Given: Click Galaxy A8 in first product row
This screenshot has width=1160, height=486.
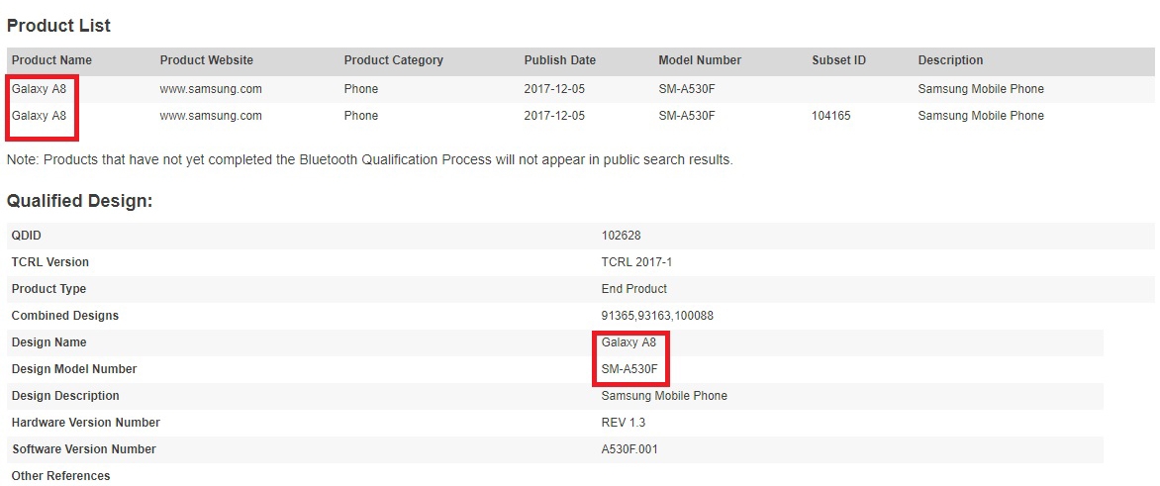Looking at the screenshot, I should point(40,89).
